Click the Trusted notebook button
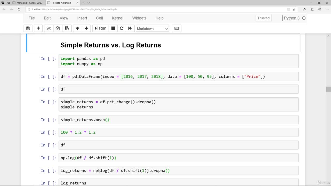Screen dimensions: 331x186 [264, 18]
